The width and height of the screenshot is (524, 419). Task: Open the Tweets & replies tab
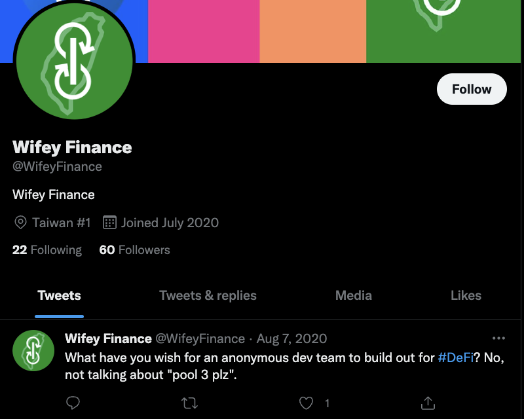[x=208, y=295]
